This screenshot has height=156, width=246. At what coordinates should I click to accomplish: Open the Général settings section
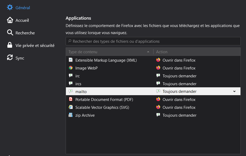23,8
